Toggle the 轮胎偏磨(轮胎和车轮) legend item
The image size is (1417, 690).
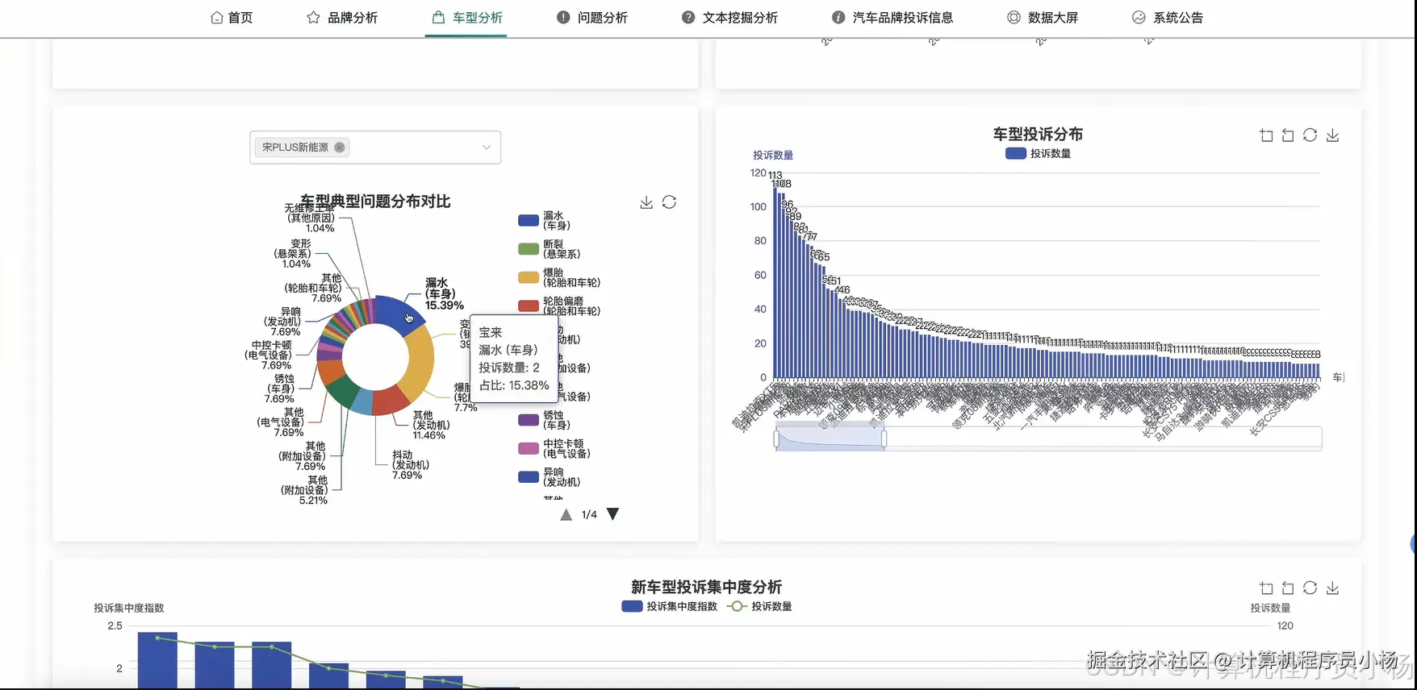pyautogui.click(x=559, y=306)
